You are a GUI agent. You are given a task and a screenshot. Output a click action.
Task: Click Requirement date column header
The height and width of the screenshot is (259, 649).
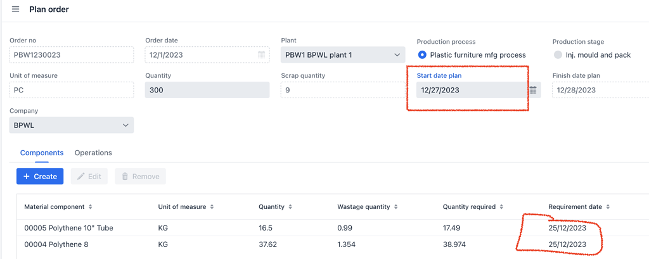[575, 207]
